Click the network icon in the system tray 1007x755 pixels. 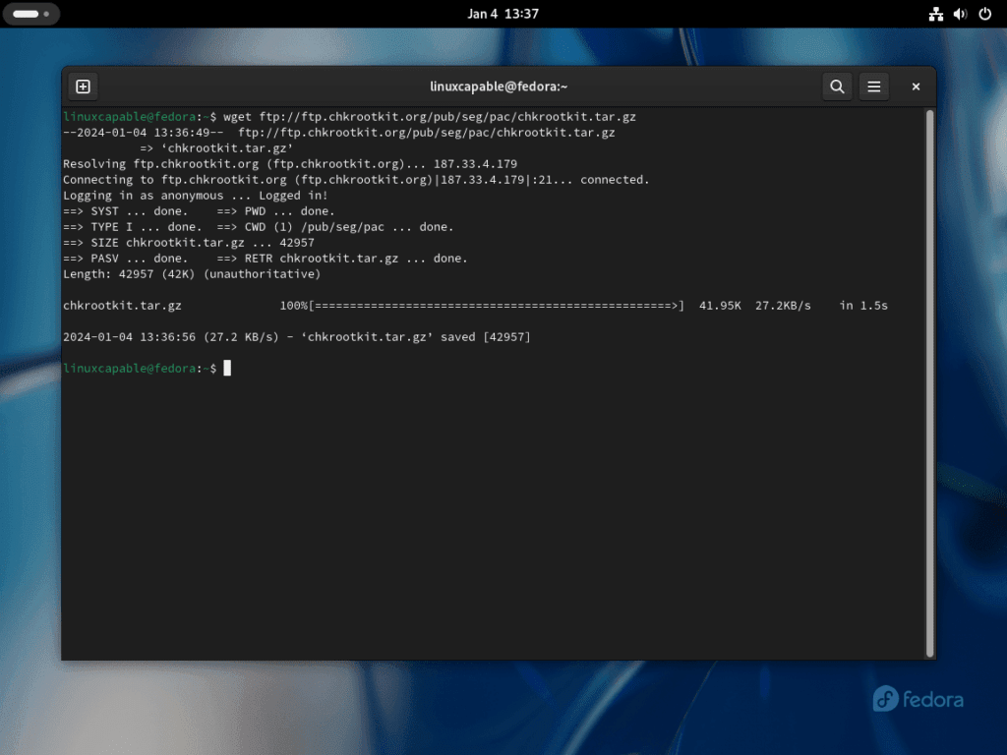point(936,14)
